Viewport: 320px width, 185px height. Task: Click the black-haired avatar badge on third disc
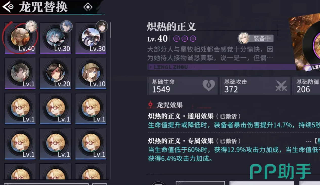tap(102, 26)
